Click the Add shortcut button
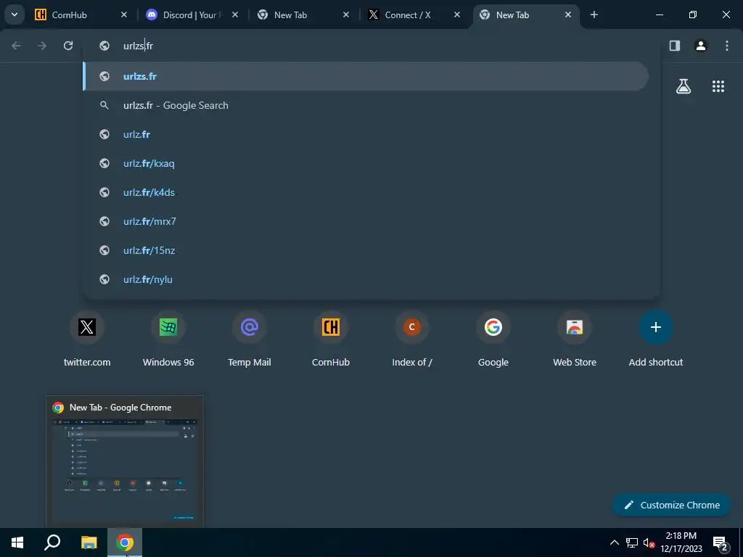This screenshot has width=743, height=557. click(656, 339)
